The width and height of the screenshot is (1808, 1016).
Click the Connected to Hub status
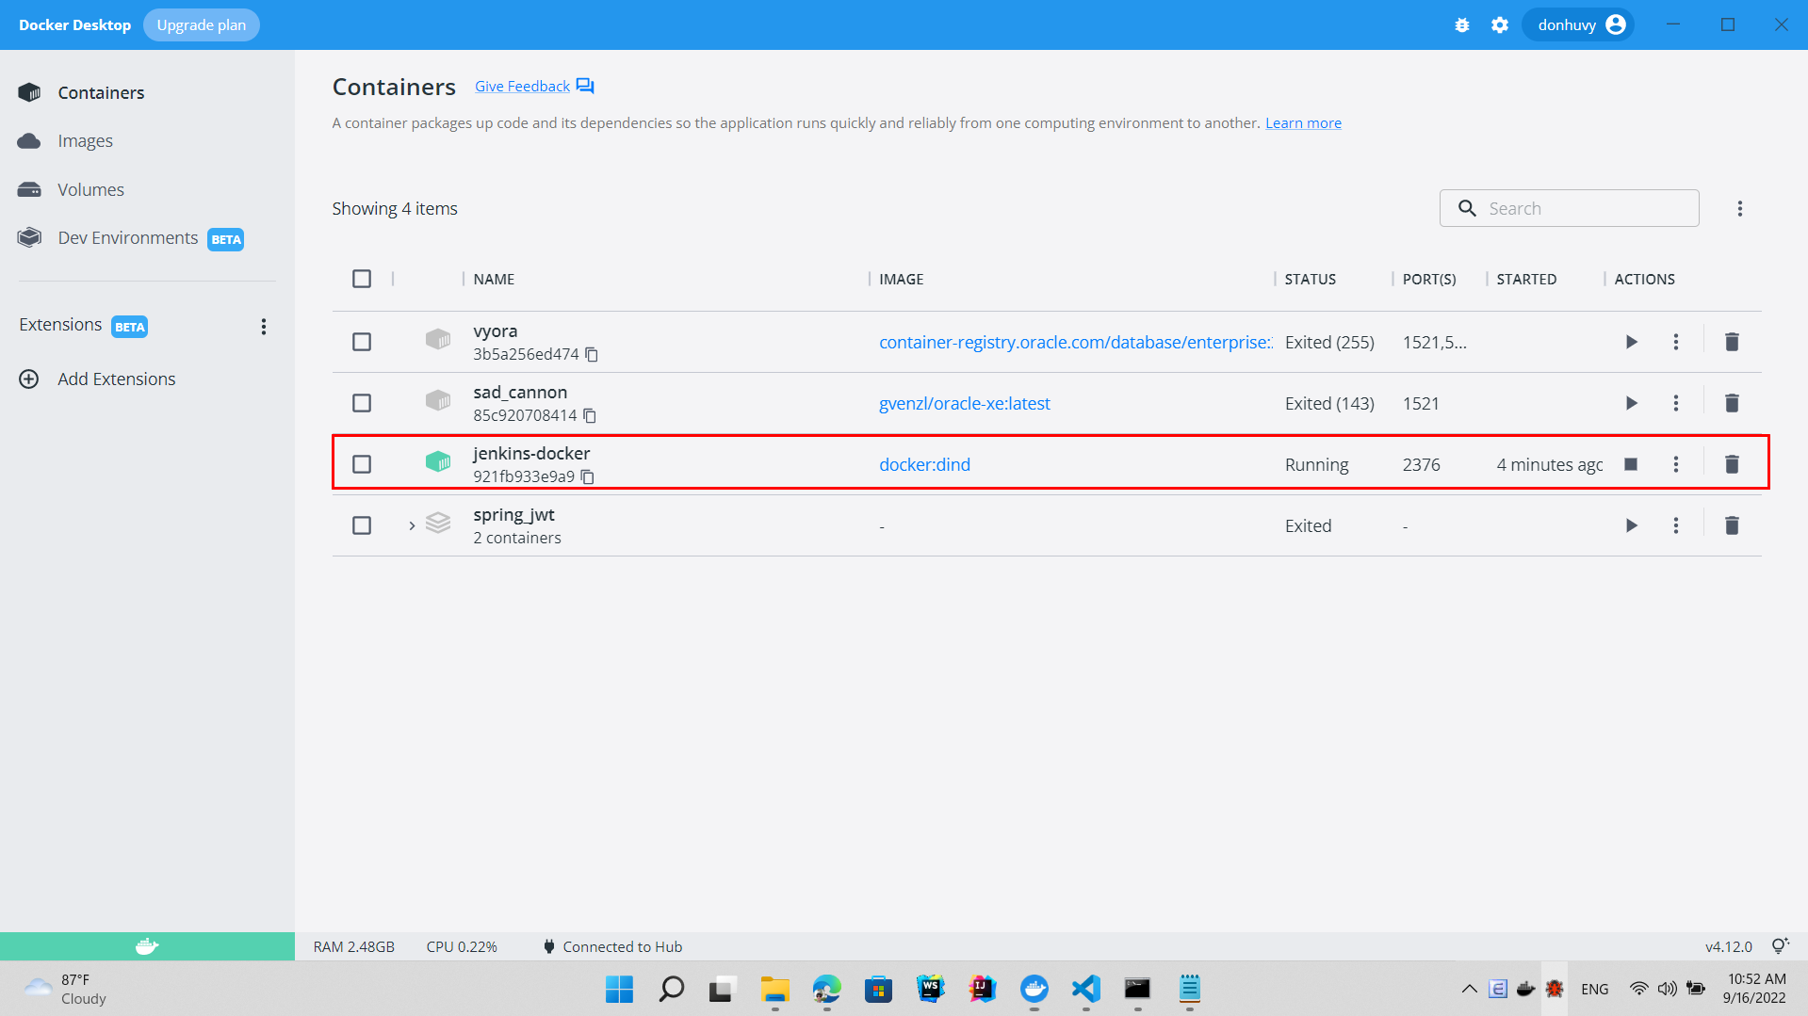point(612,946)
